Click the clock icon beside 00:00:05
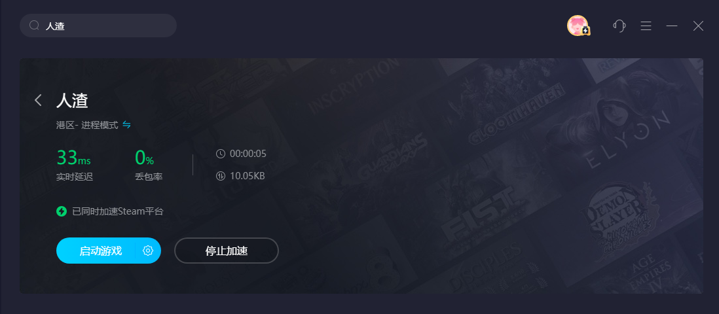The height and width of the screenshot is (314, 719). (221, 154)
